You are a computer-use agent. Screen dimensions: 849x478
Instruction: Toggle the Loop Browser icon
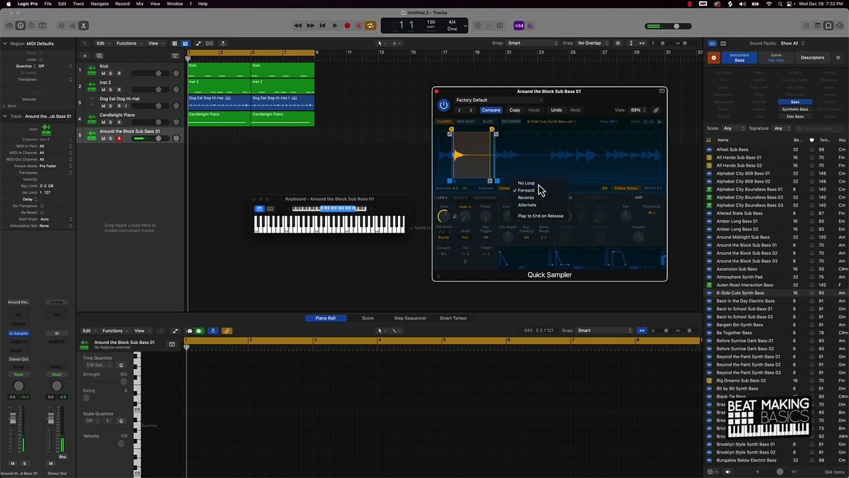[828, 25]
